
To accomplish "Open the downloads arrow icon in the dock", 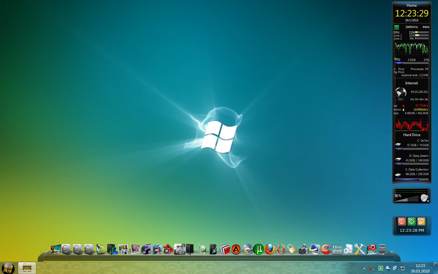I will pyautogui.click(x=179, y=249).
